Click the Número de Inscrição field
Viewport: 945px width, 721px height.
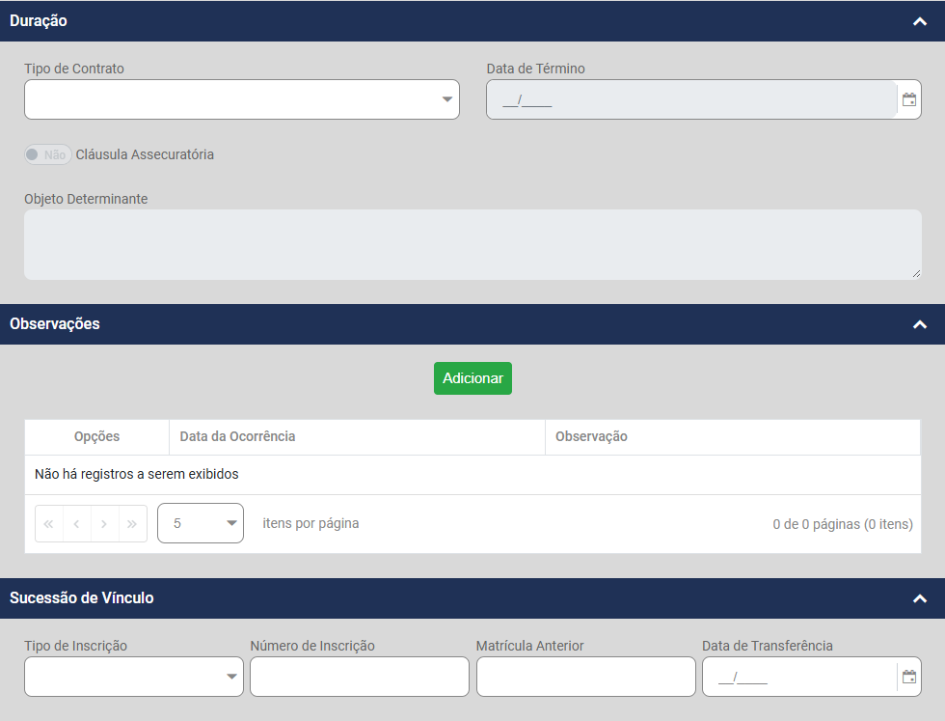point(360,677)
